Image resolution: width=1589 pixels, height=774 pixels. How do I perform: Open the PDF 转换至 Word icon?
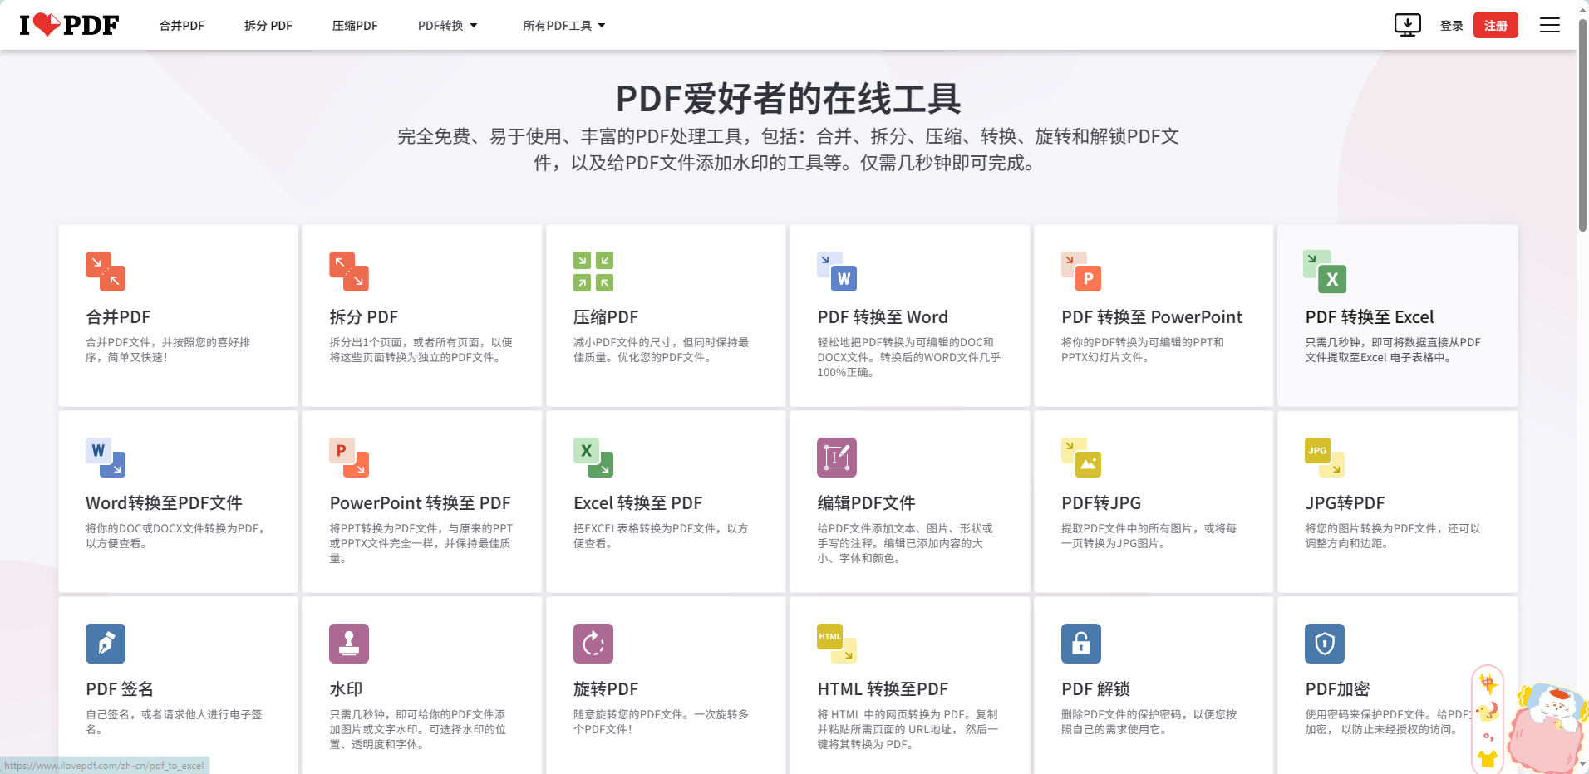(x=837, y=272)
